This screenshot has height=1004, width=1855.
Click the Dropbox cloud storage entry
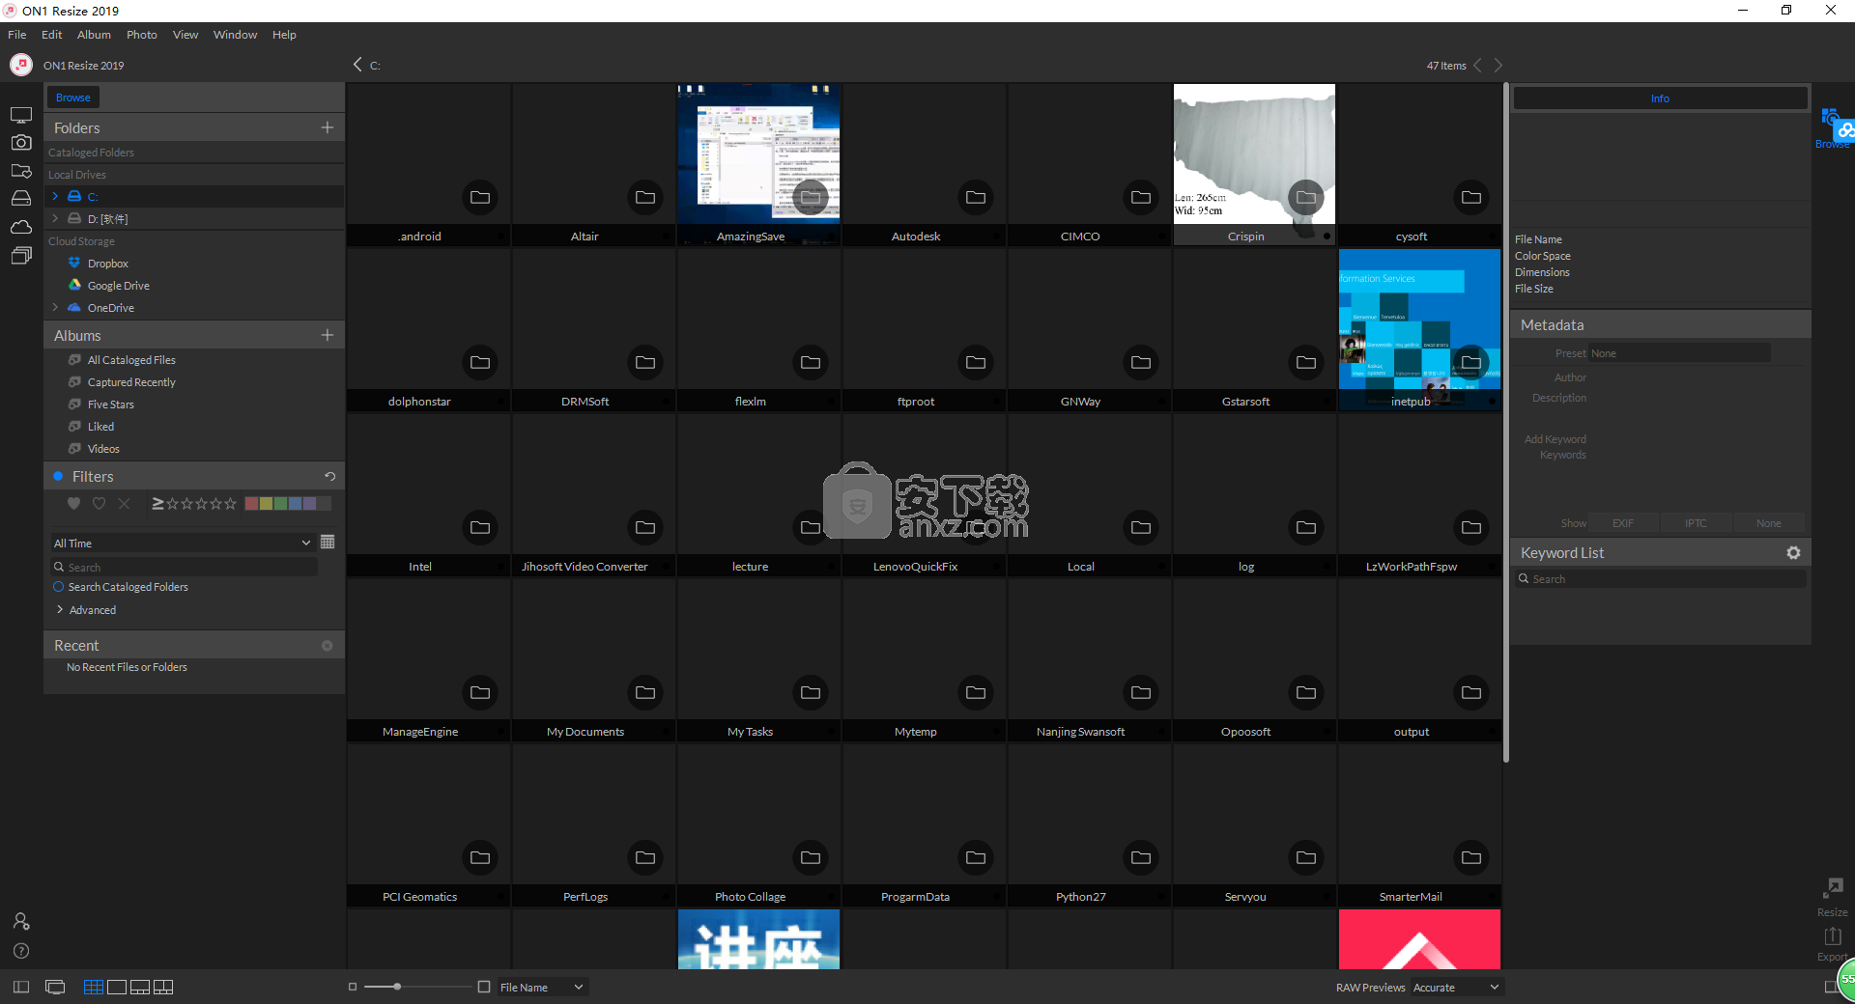coord(108,264)
